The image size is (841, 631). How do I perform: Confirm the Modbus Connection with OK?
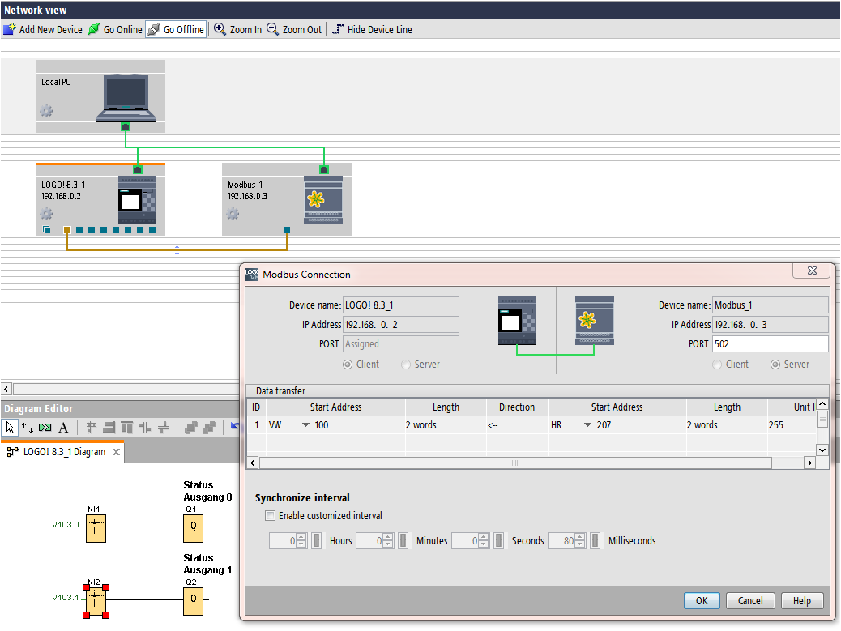tap(702, 600)
